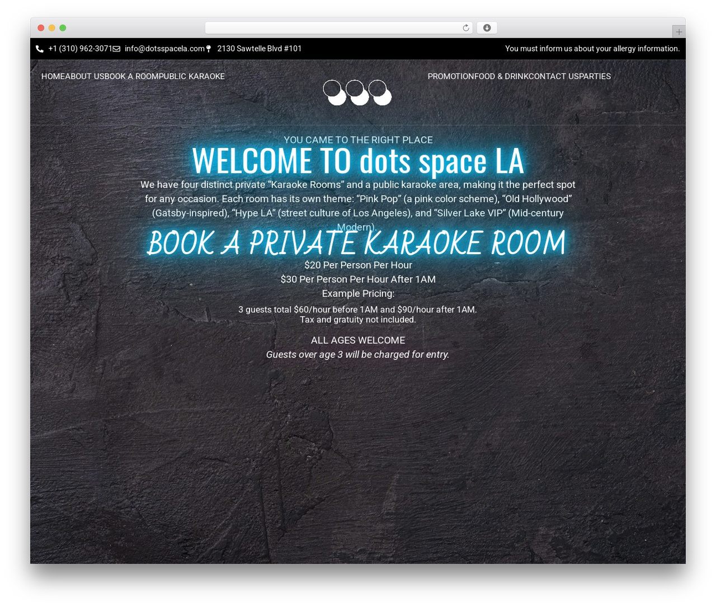Click the Tax and gratuity not included text
This screenshot has width=716, height=607.
[x=358, y=320]
